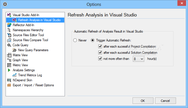The image size is (188, 108).
Task: Select Trigger Automatic Refresh radio button
Action: click(x=92, y=40)
